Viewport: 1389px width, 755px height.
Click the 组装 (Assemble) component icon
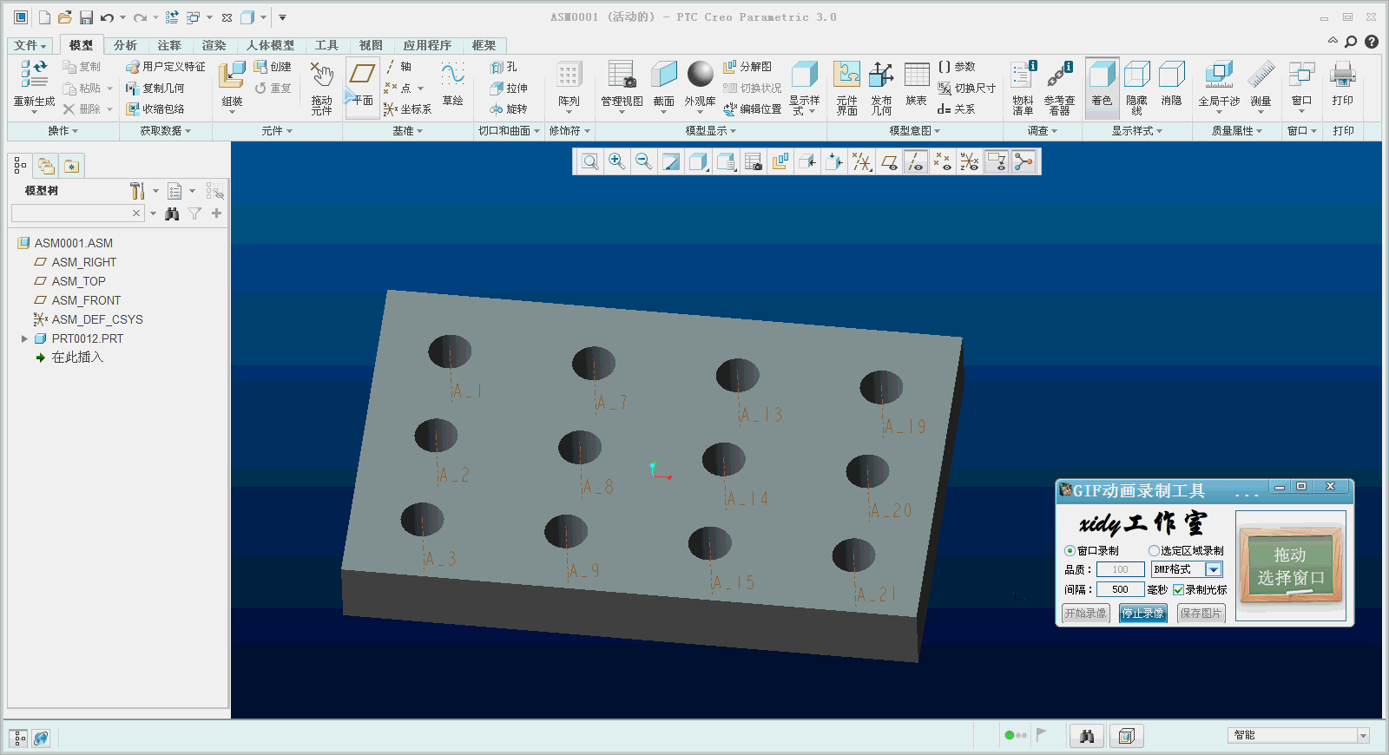tap(232, 75)
